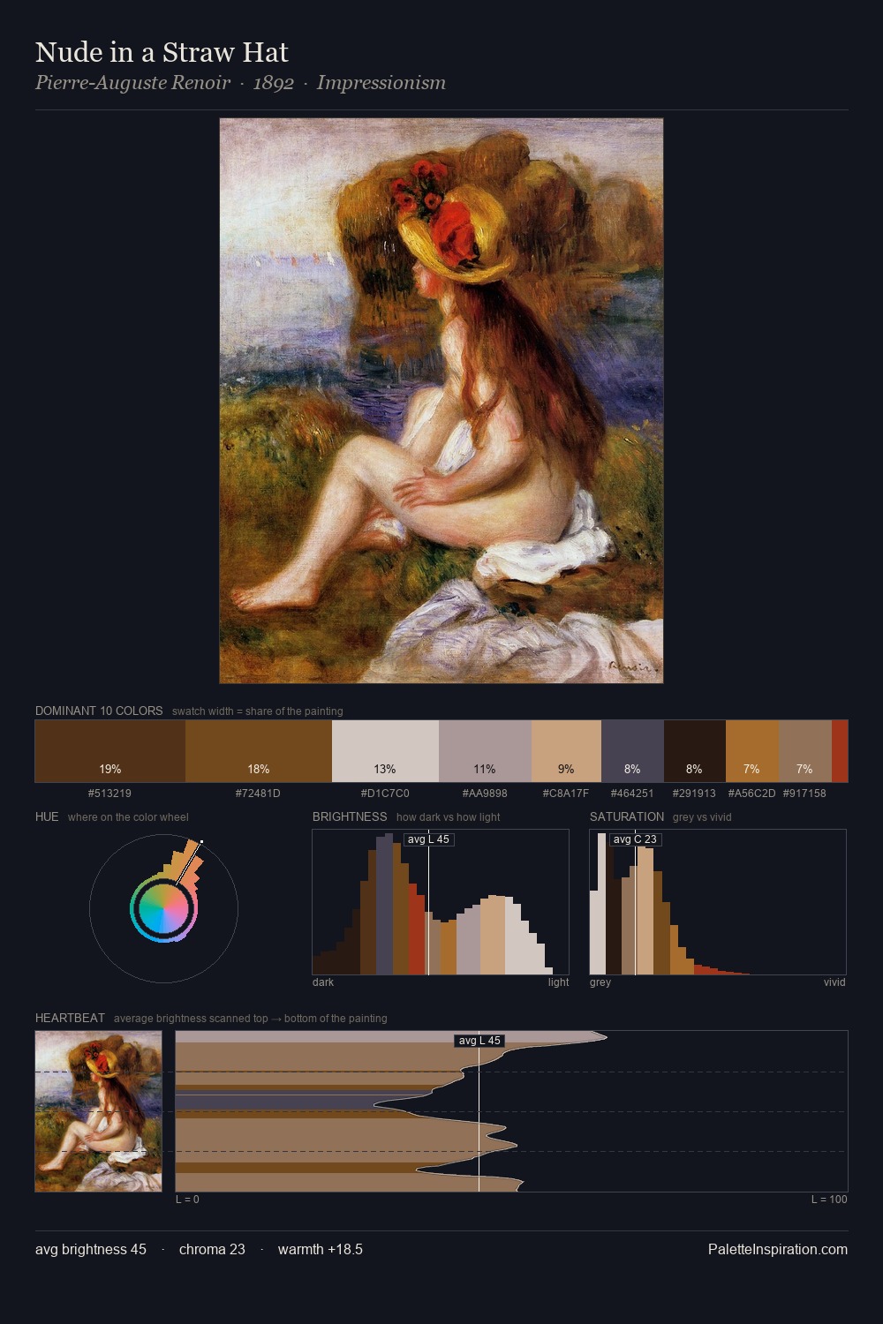Click the grey axis label

pos(600,982)
